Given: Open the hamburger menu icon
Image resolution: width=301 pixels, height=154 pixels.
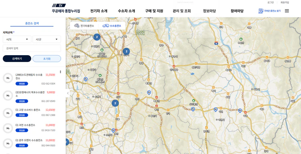Looking at the screenshot, I should point(287,11).
